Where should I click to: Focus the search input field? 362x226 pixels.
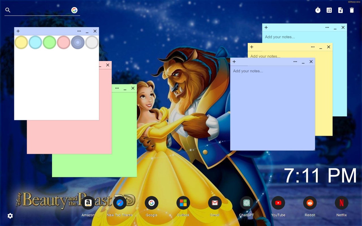point(41,10)
